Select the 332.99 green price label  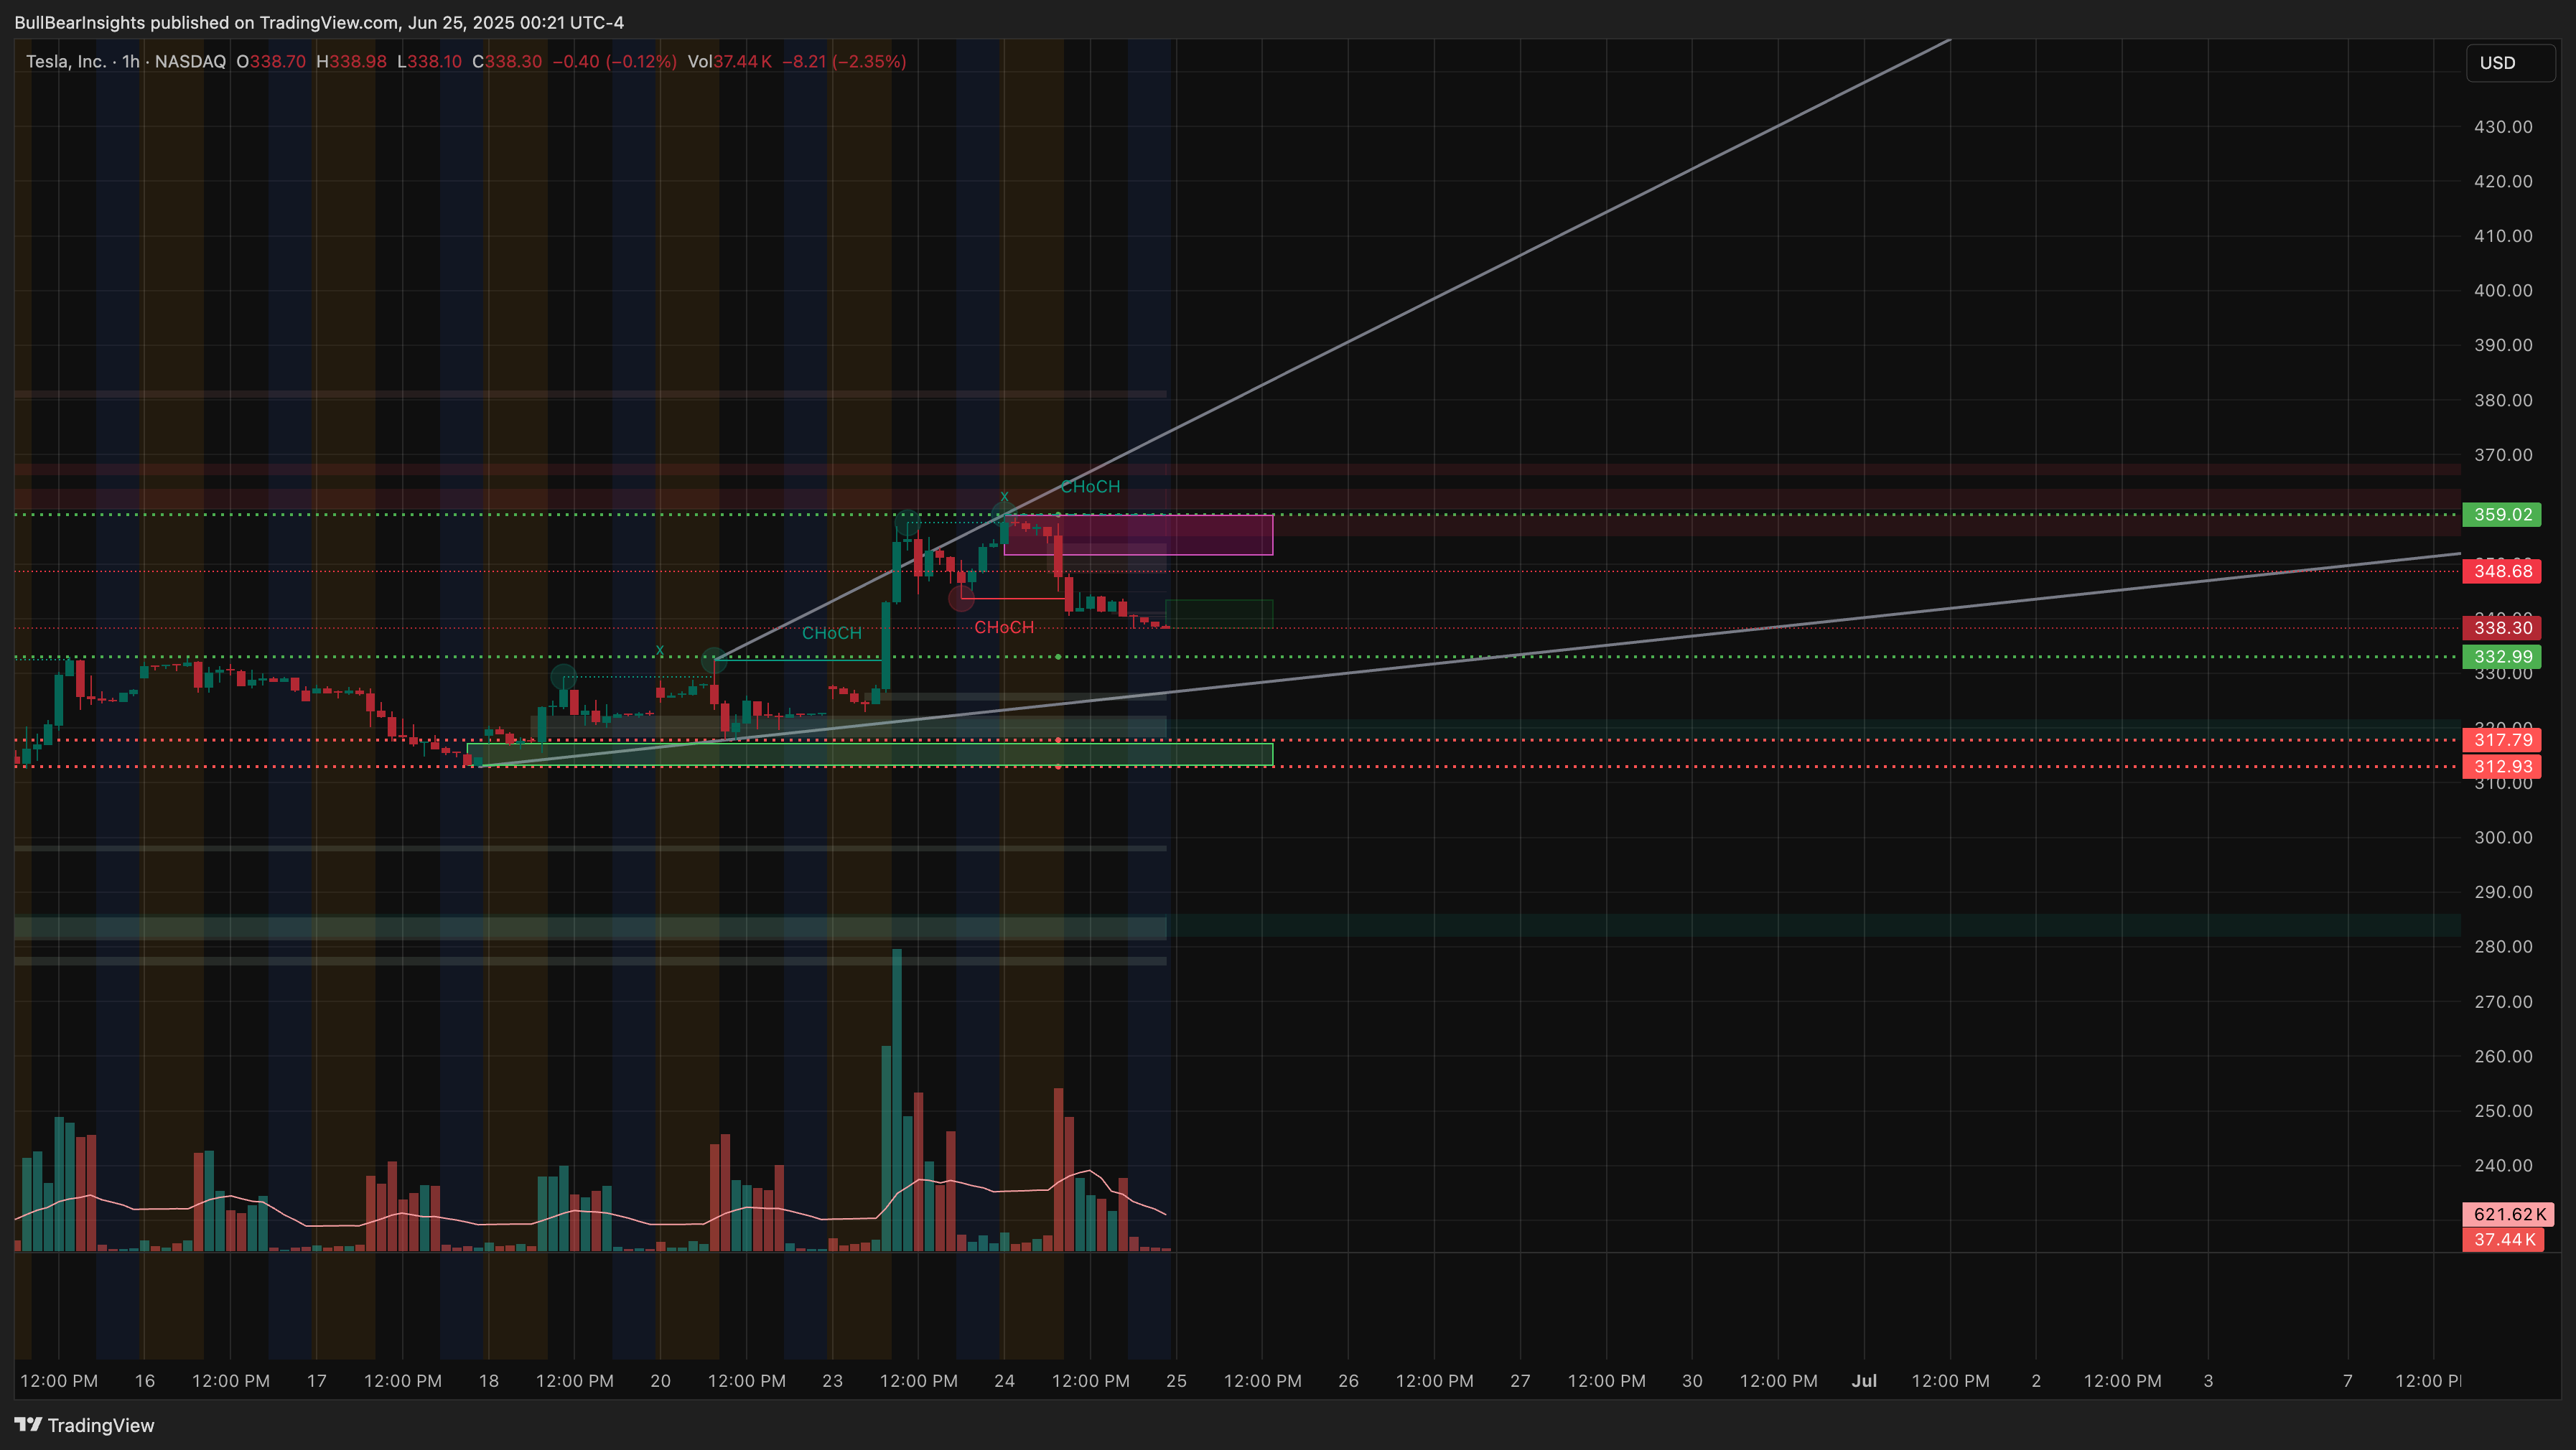(x=2501, y=657)
